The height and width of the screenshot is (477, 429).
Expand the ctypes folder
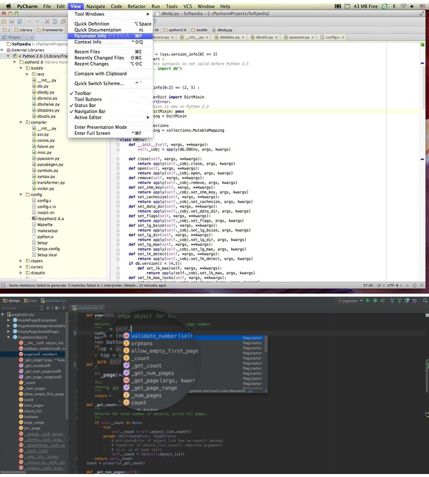tap(21, 261)
